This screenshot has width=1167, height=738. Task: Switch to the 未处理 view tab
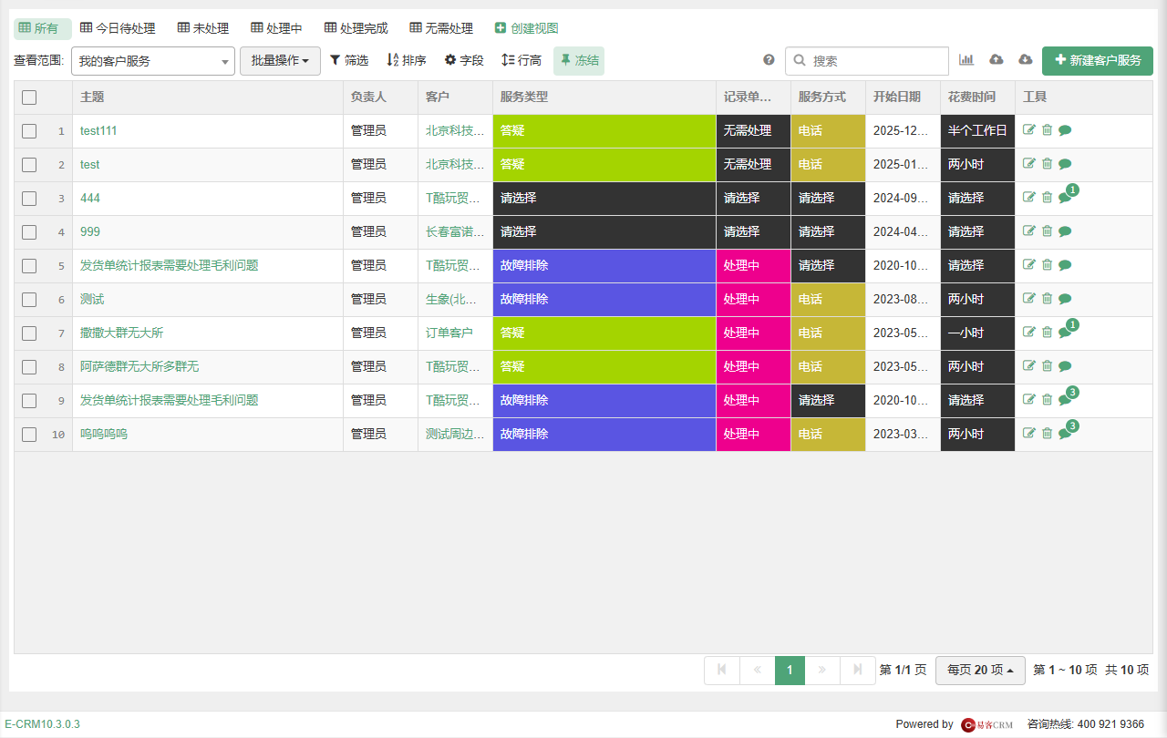(x=203, y=28)
